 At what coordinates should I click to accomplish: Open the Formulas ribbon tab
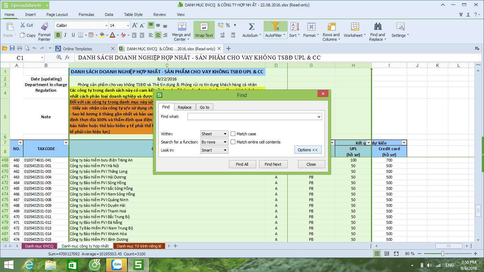[x=86, y=15]
